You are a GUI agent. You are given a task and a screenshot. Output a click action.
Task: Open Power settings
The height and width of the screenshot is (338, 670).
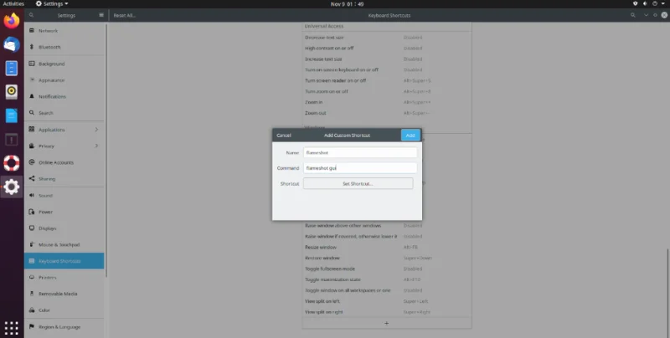[x=64, y=212]
